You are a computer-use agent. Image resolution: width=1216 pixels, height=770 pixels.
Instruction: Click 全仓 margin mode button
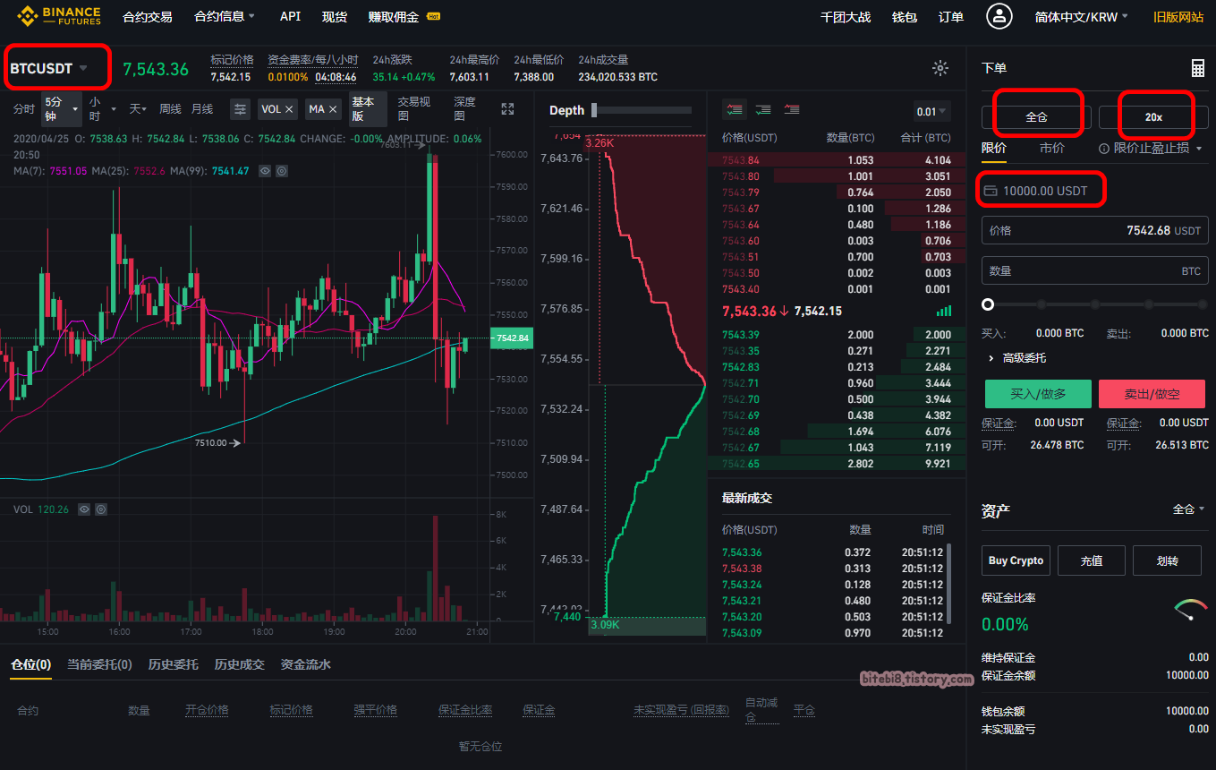[x=1037, y=117]
